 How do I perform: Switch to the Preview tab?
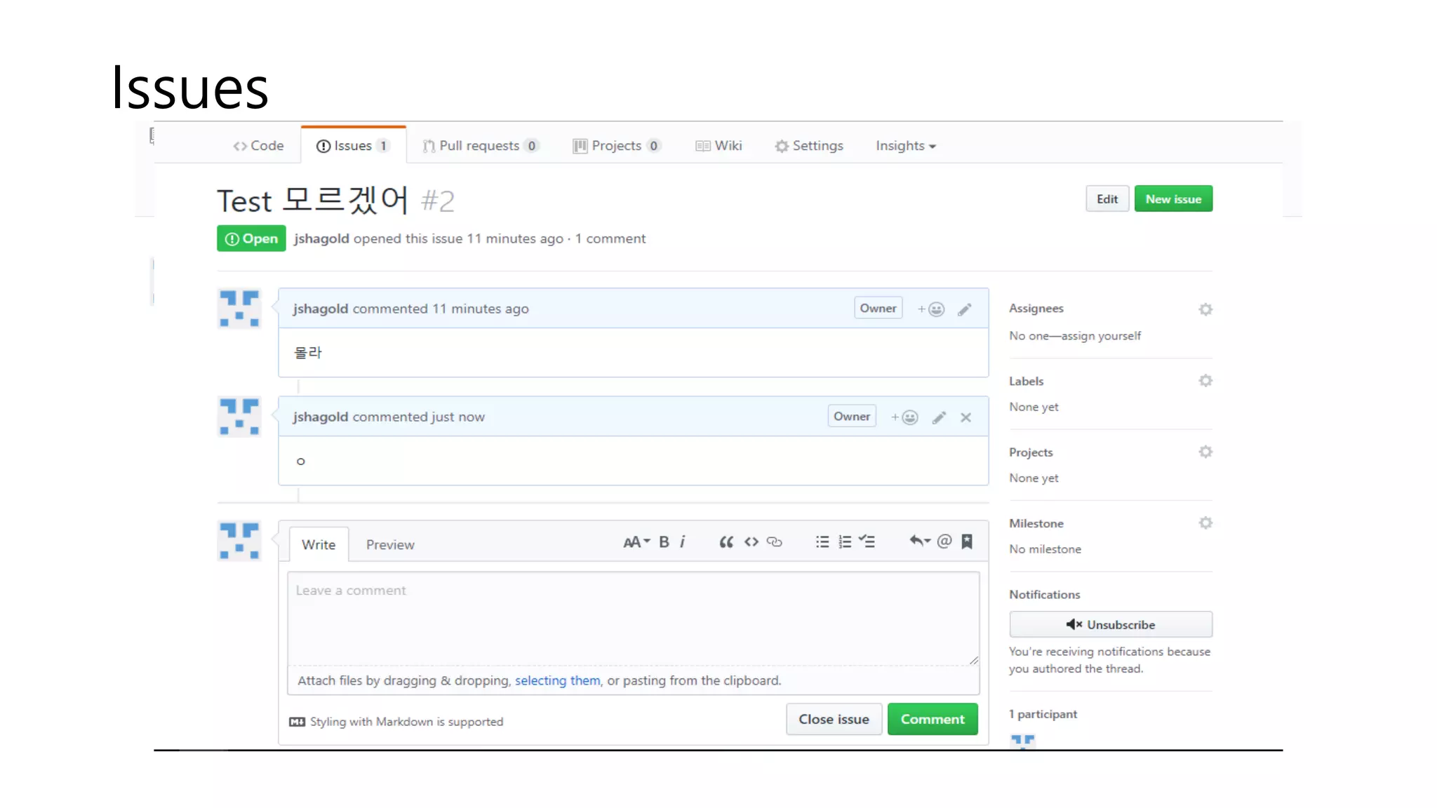[x=390, y=545]
